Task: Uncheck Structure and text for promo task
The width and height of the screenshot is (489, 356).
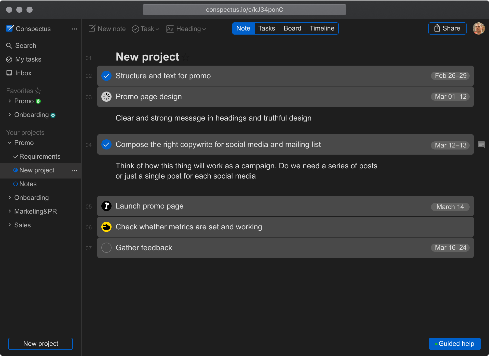Action: (106, 76)
